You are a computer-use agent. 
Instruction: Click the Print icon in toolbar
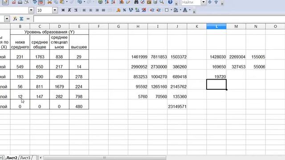click(20, 2)
